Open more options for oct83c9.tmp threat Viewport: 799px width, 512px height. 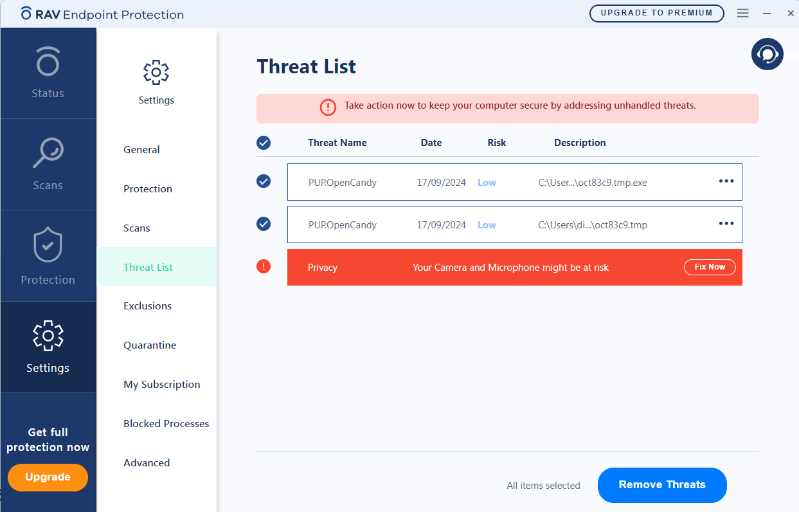(x=726, y=224)
